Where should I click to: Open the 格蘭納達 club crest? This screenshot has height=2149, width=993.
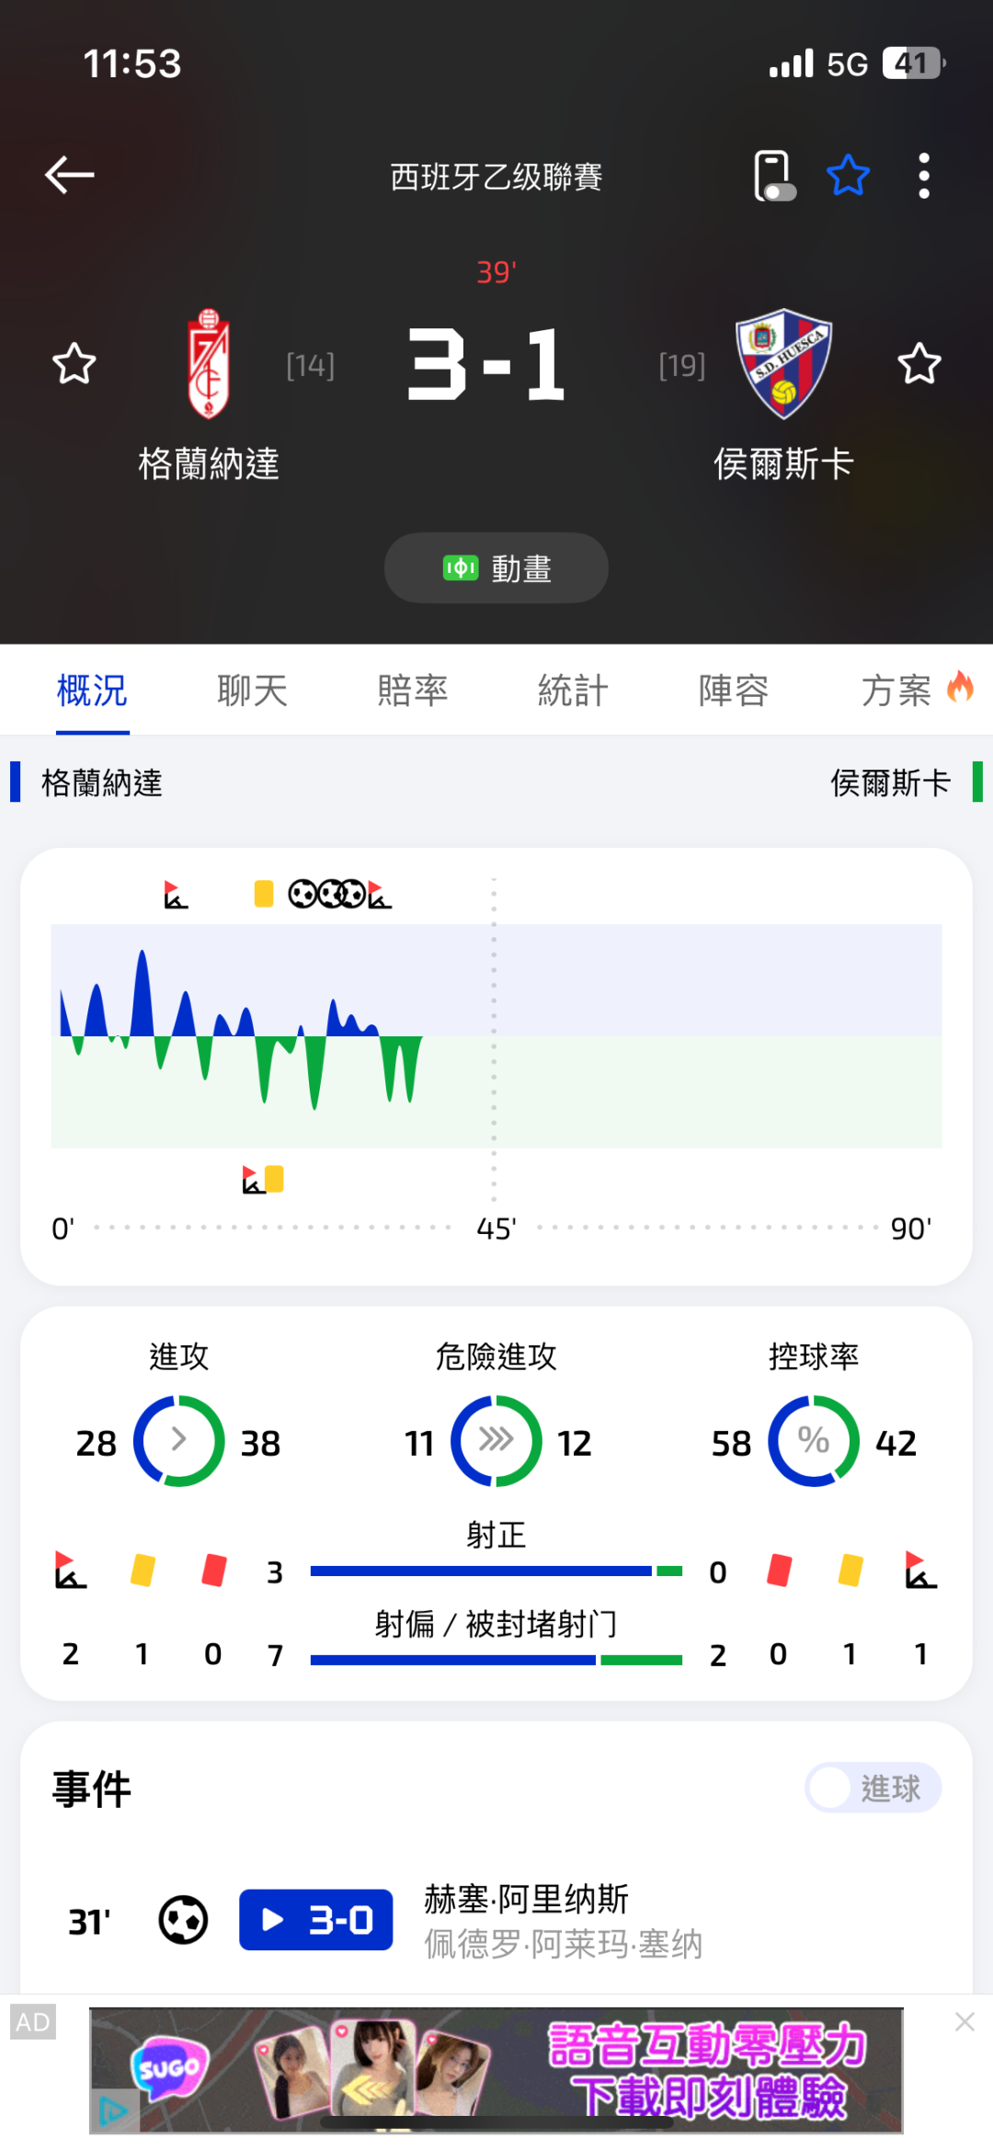[x=209, y=364]
